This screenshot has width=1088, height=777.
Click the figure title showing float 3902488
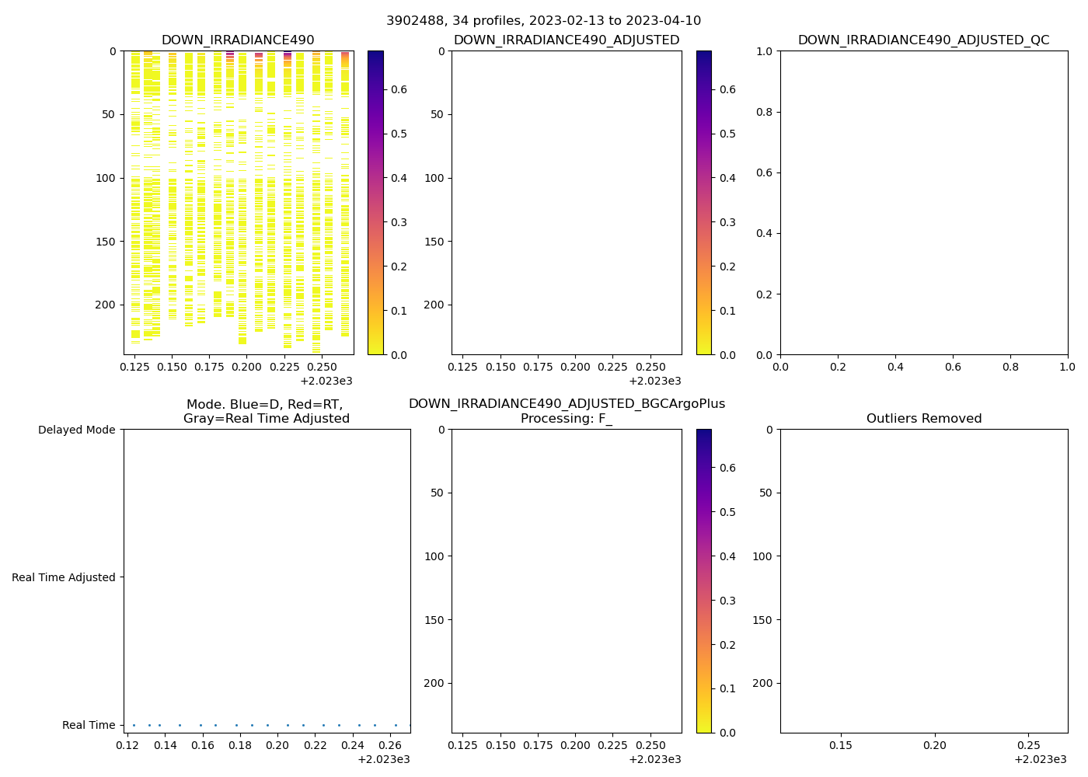[543, 21]
